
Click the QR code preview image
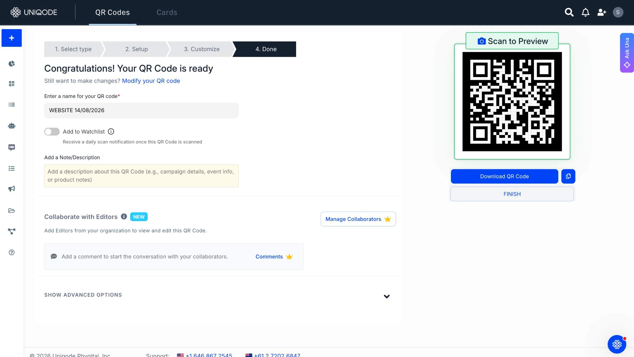(512, 102)
